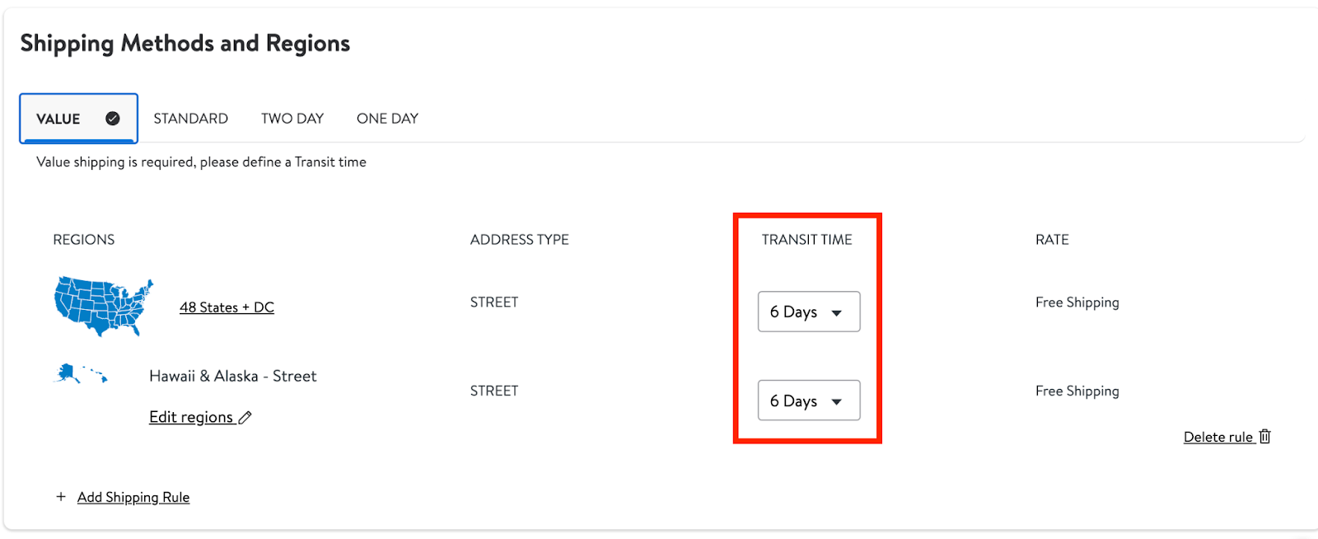Click the US map icon for 48 States
This screenshot has width=1318, height=539.
coord(104,307)
